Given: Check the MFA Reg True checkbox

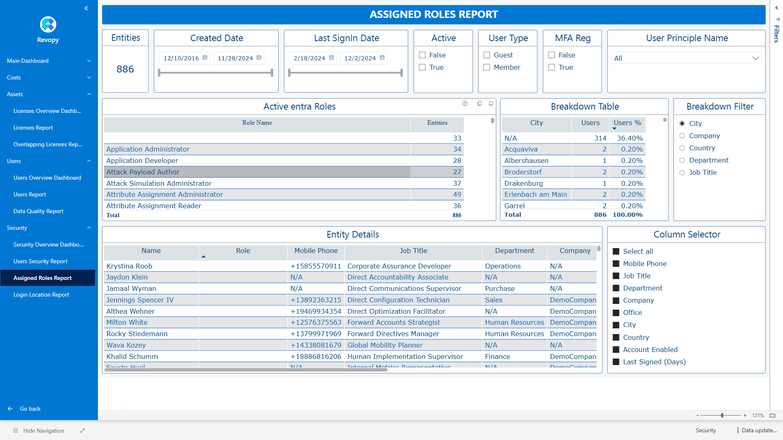Looking at the screenshot, I should click(552, 67).
